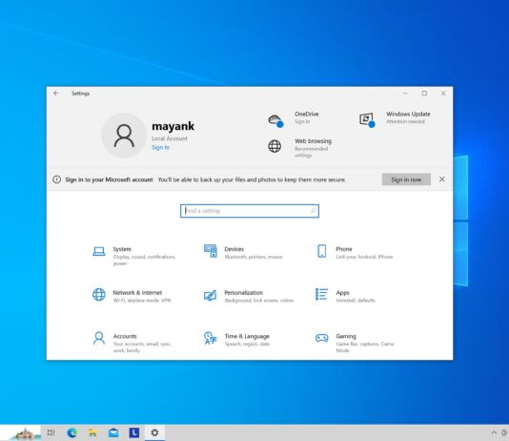Image resolution: width=509 pixels, height=441 pixels.
Task: Open the Apps category label
Action: click(x=342, y=293)
